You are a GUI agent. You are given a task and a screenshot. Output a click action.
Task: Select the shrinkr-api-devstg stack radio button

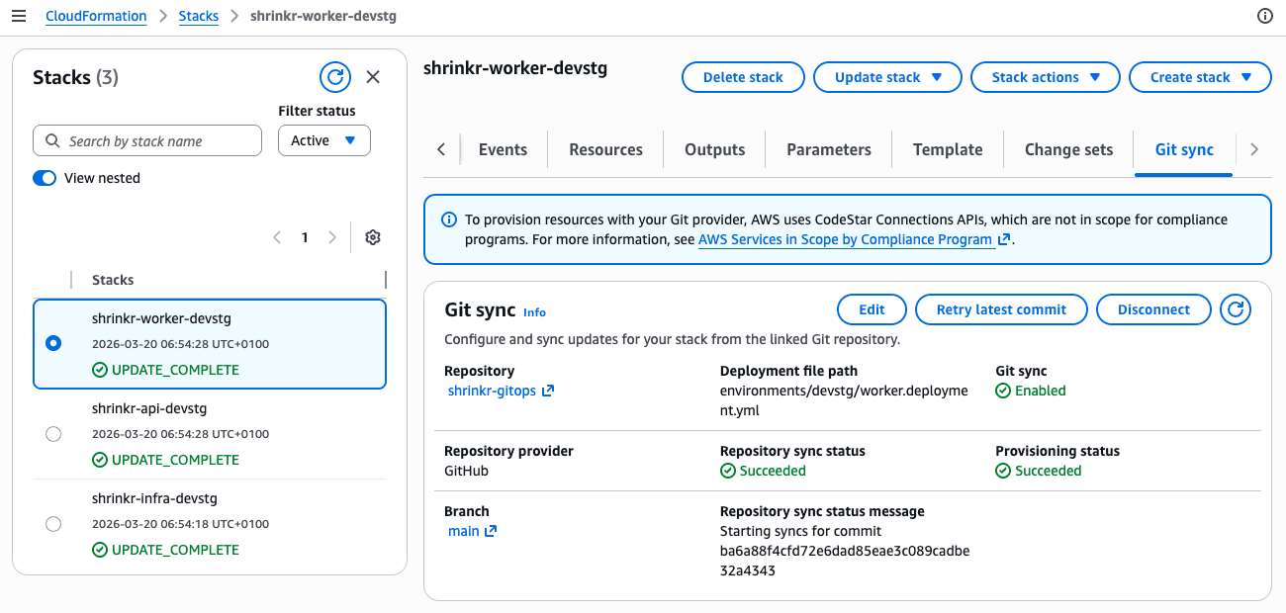tap(53, 433)
